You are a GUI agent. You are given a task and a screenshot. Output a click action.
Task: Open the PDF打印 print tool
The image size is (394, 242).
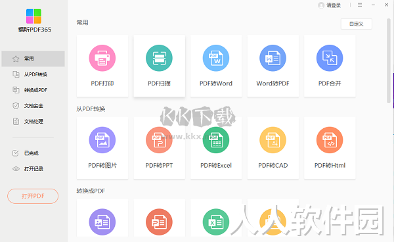tap(102, 66)
